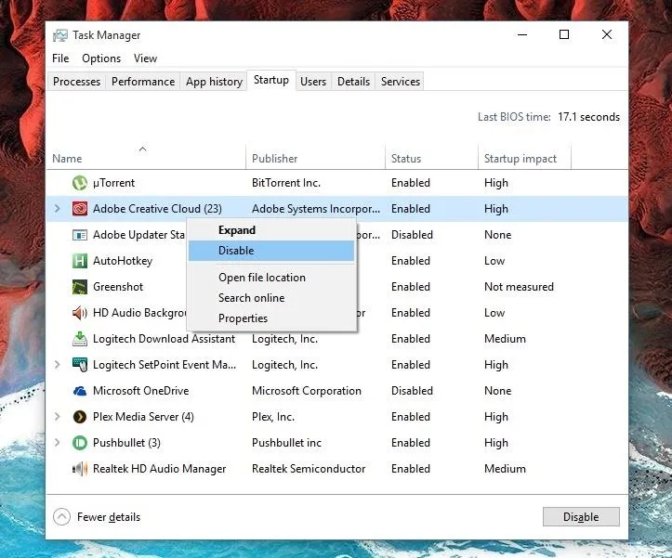
Task: Click the µTorrent startup entry icon
Action: (80, 183)
